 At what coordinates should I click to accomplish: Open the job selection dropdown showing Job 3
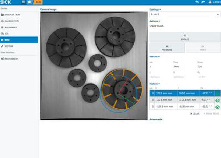tap(185, 14)
